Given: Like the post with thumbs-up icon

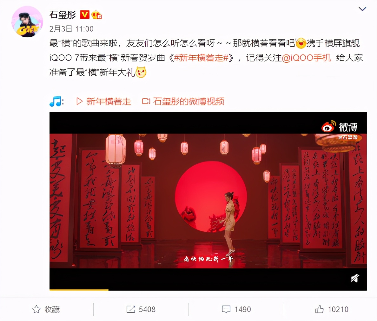Looking at the screenshot, I should [319, 309].
